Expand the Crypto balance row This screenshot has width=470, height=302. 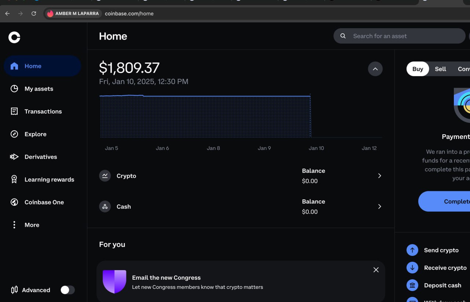[380, 176]
